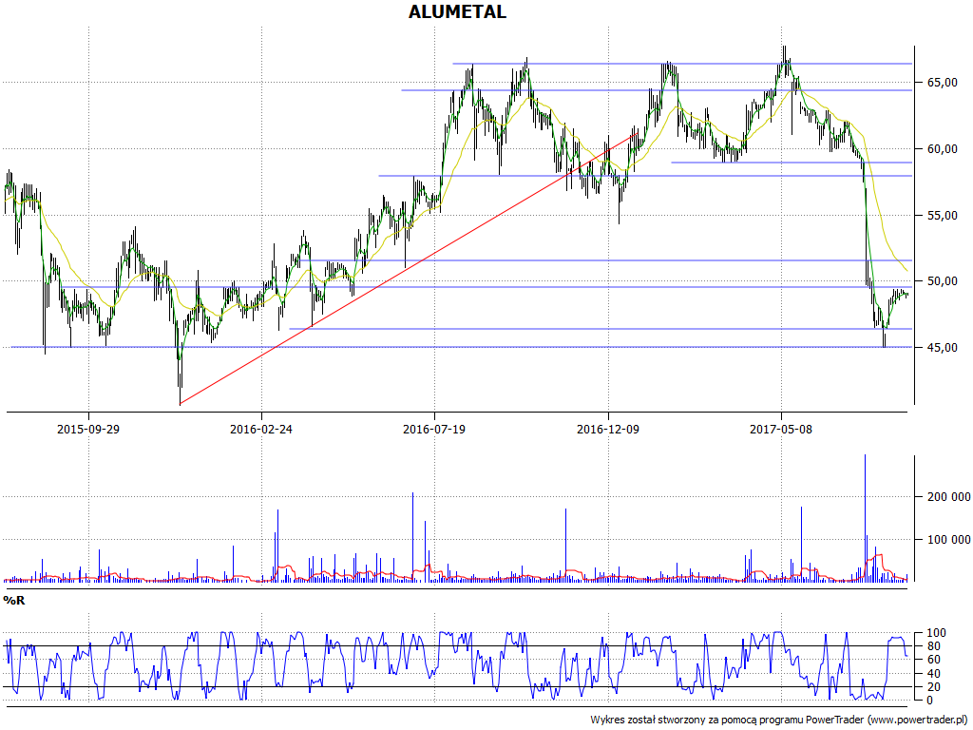Click the ALUMETAL chart title

click(x=457, y=11)
